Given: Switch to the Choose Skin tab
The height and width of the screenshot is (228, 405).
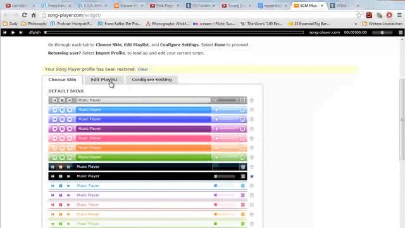Looking at the screenshot, I should click(x=62, y=80).
